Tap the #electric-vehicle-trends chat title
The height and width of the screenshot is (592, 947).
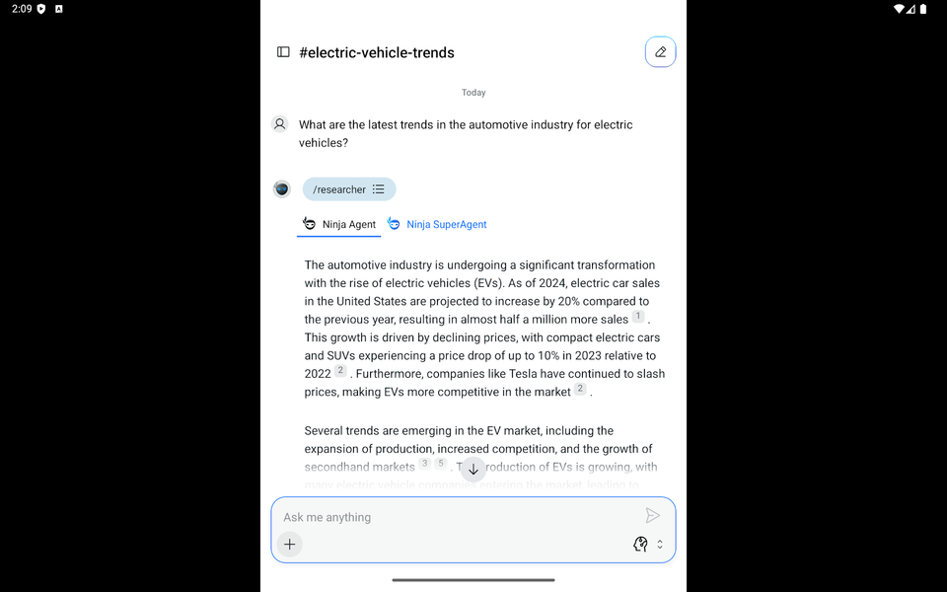tap(377, 52)
